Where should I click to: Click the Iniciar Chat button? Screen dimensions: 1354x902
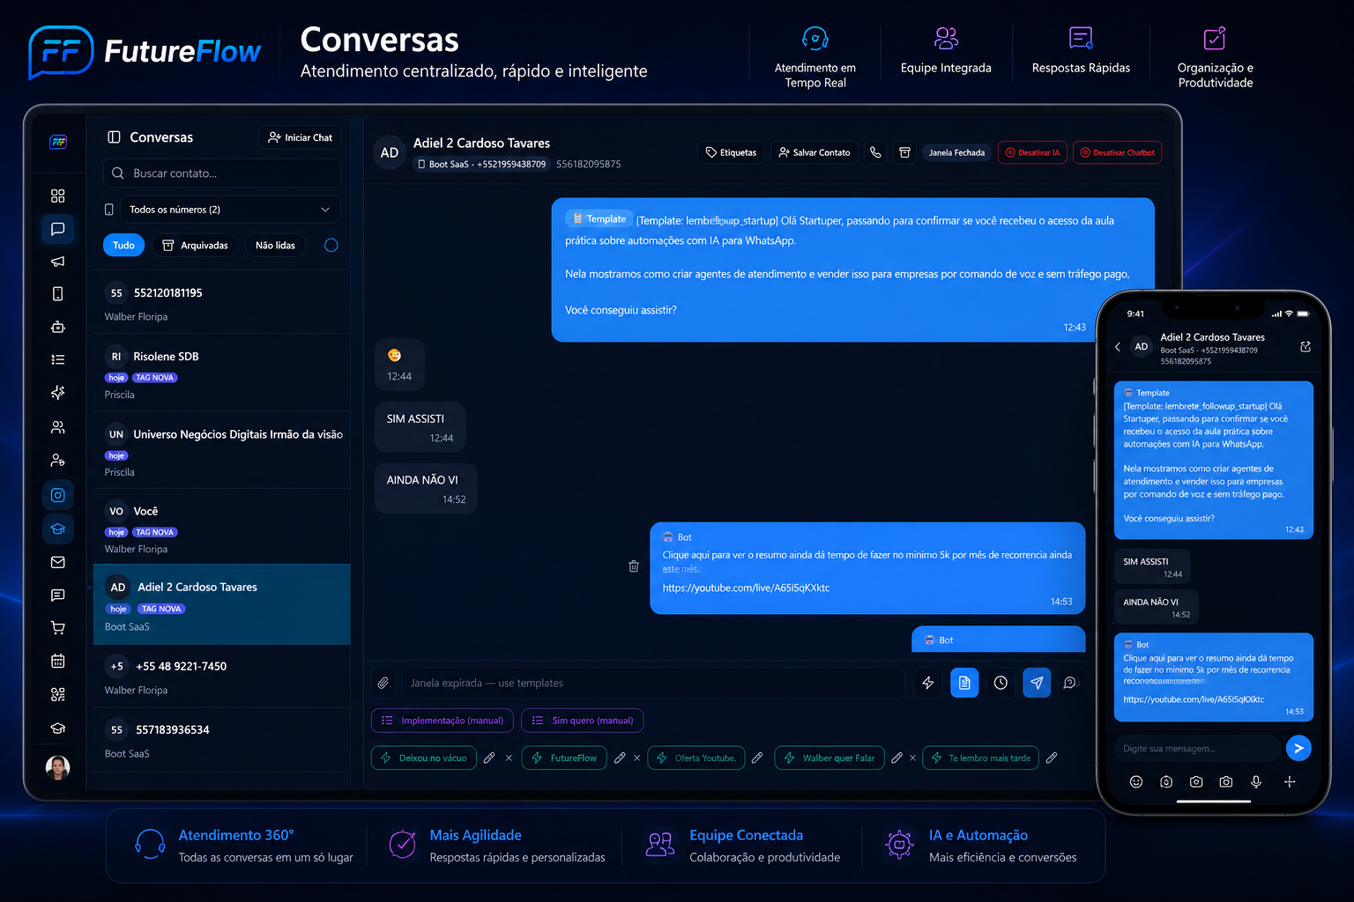coord(300,137)
